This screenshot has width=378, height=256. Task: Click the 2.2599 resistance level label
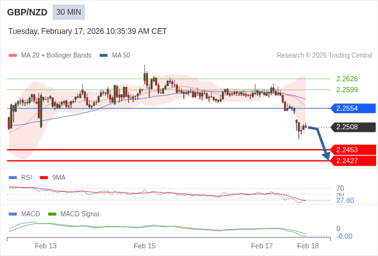pyautogui.click(x=347, y=90)
